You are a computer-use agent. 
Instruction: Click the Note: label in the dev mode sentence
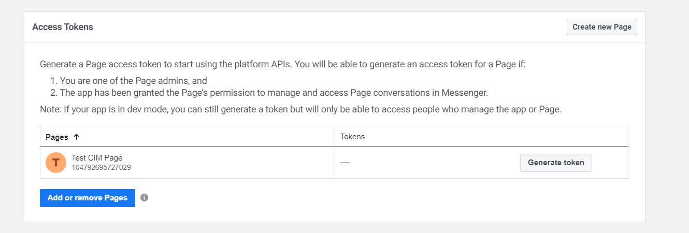(x=50, y=110)
